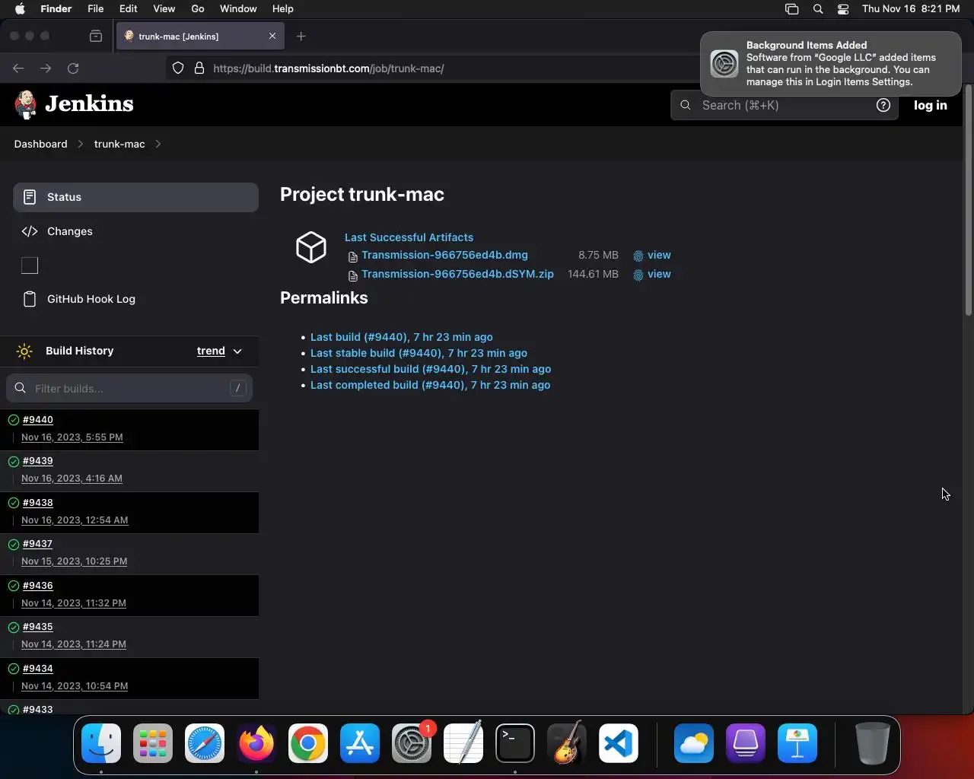The width and height of the screenshot is (974, 779).
Task: Open build #9439 link
Action: pos(38,461)
